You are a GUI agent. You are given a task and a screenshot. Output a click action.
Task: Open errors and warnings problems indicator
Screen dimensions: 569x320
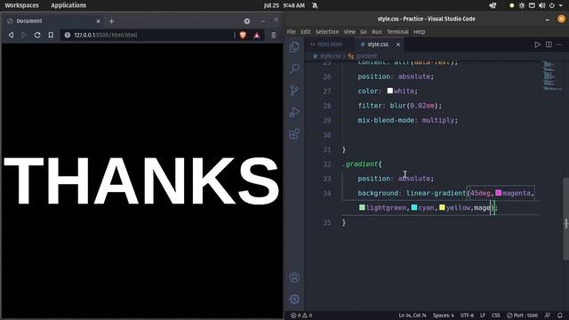click(x=301, y=316)
